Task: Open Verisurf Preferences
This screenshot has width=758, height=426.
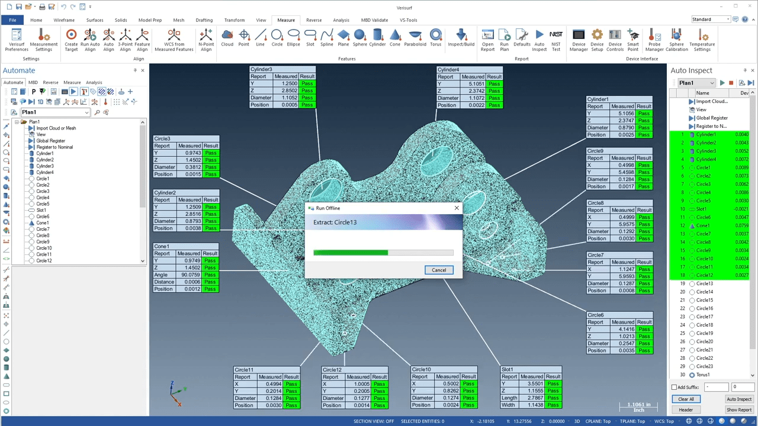Action: click(x=17, y=40)
